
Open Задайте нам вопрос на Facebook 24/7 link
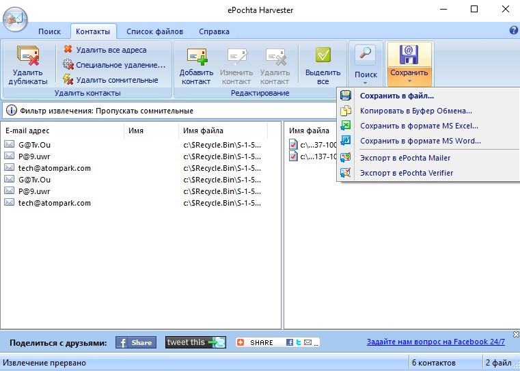(x=436, y=342)
